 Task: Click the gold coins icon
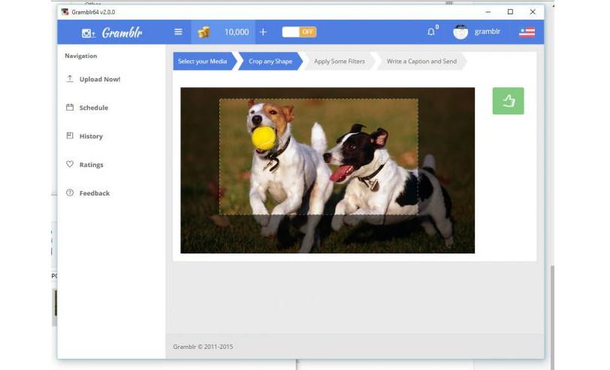(x=204, y=32)
